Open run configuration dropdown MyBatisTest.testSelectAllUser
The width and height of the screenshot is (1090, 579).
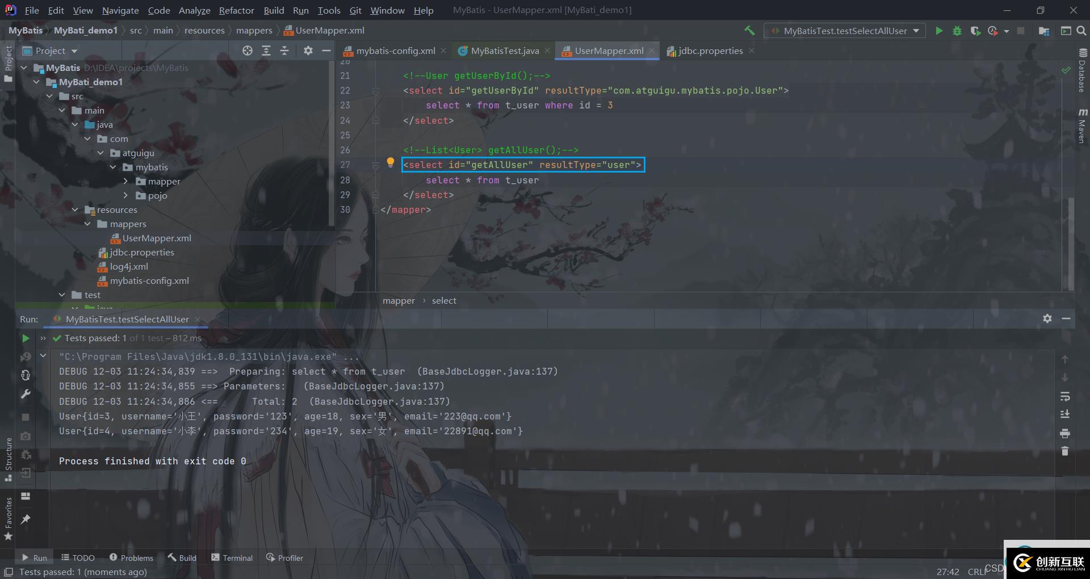[x=845, y=31]
